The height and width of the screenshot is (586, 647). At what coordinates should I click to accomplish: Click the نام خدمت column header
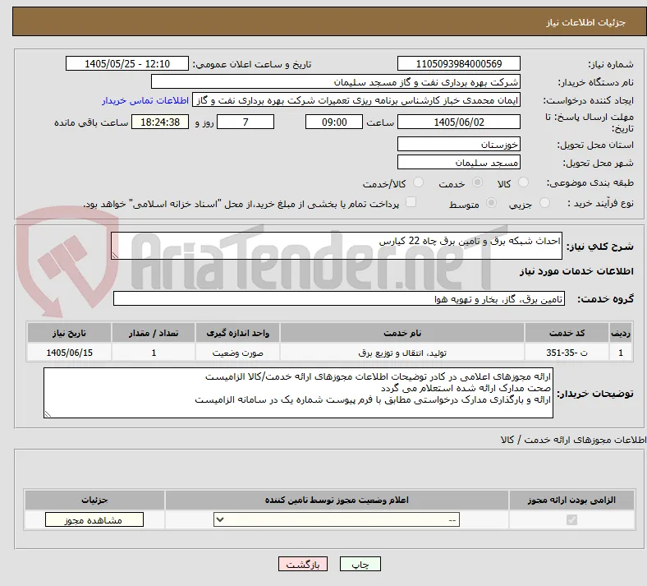click(x=402, y=333)
